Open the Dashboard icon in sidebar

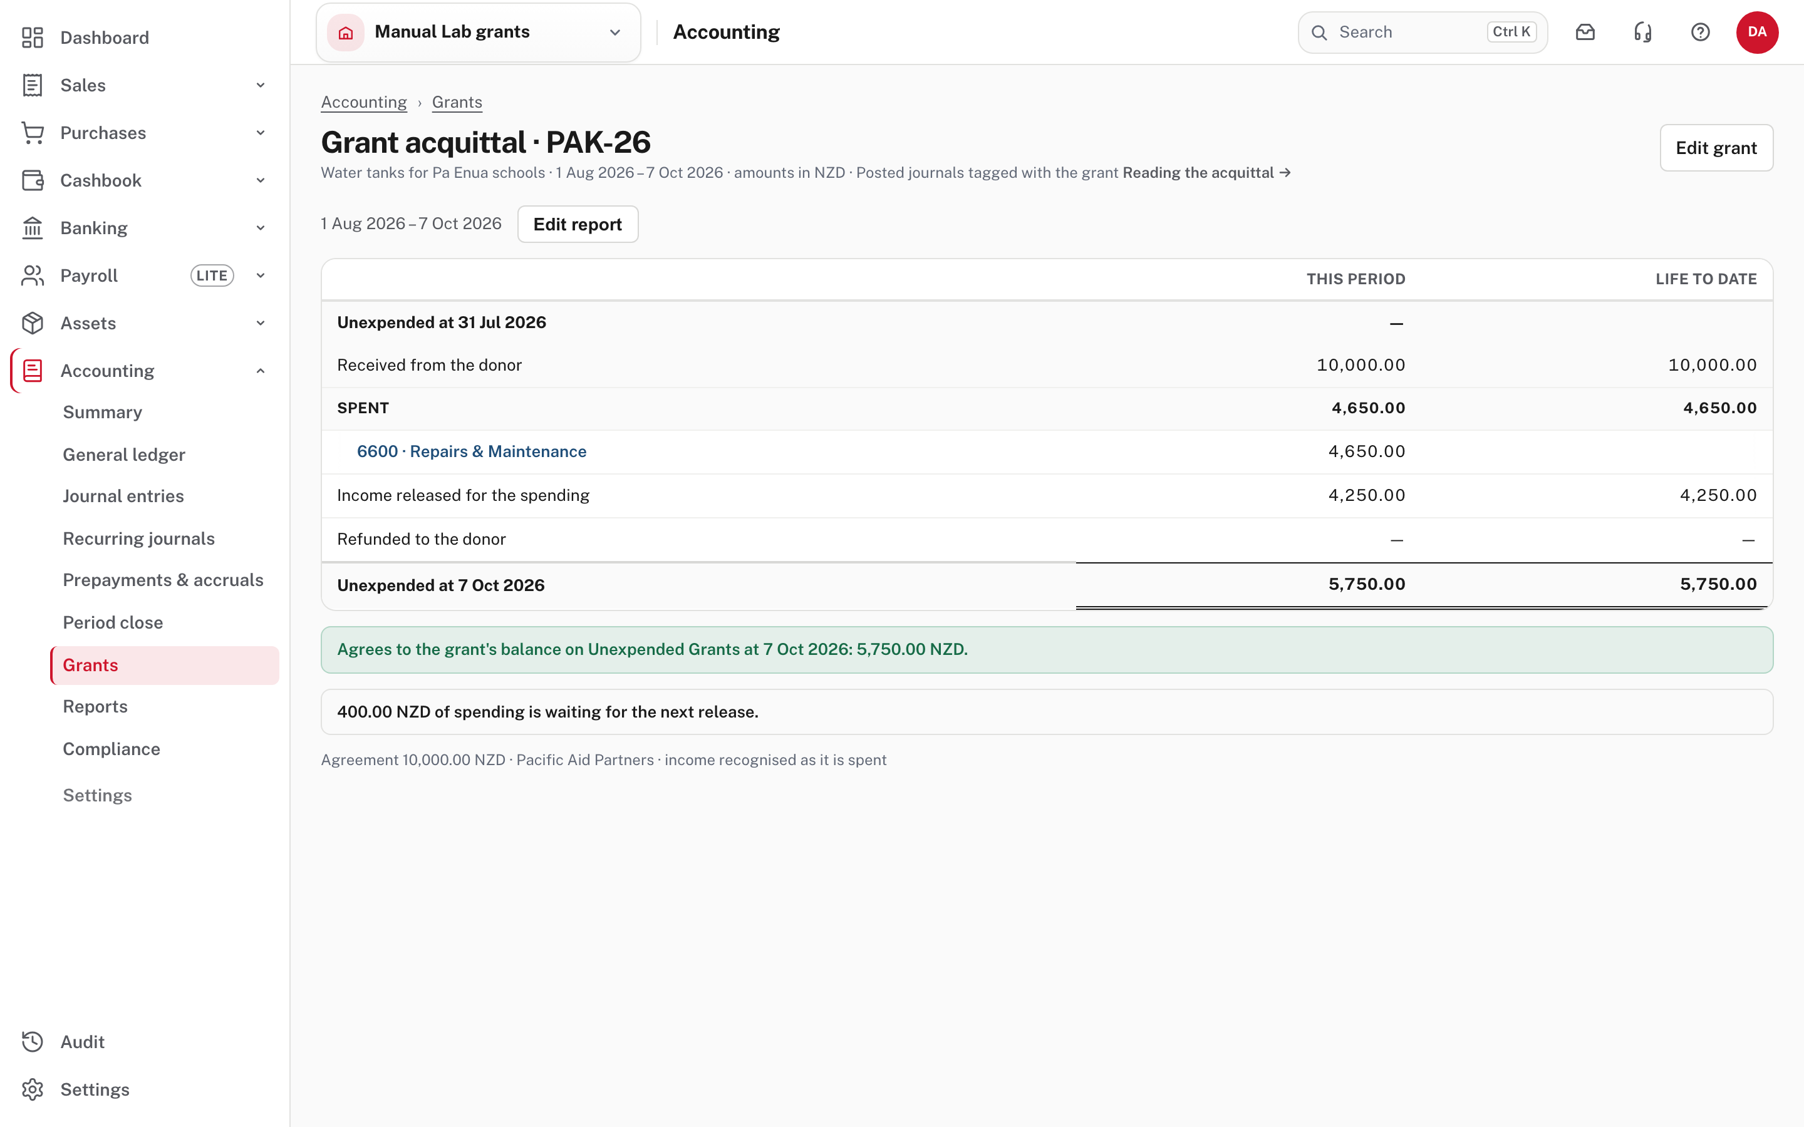coord(32,38)
